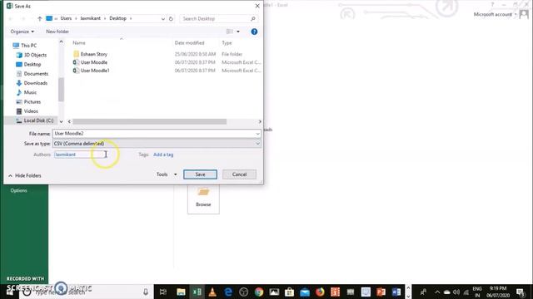This screenshot has height=299, width=533.
Task: Open the notification center icon
Action: pos(521,292)
